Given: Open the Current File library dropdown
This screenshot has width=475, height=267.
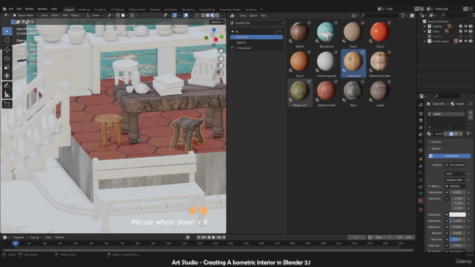Looking at the screenshot, I should (257, 23).
